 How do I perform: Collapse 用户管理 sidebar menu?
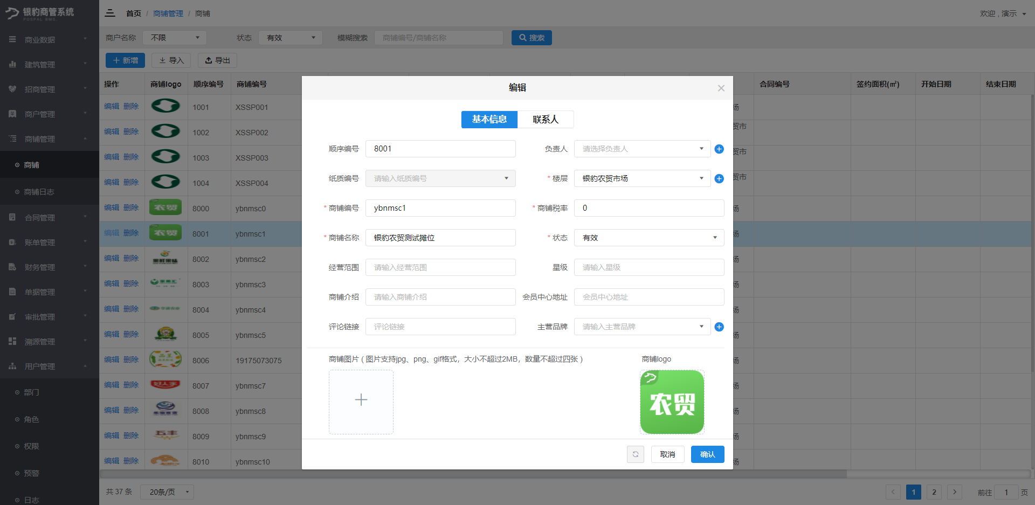tap(50, 366)
